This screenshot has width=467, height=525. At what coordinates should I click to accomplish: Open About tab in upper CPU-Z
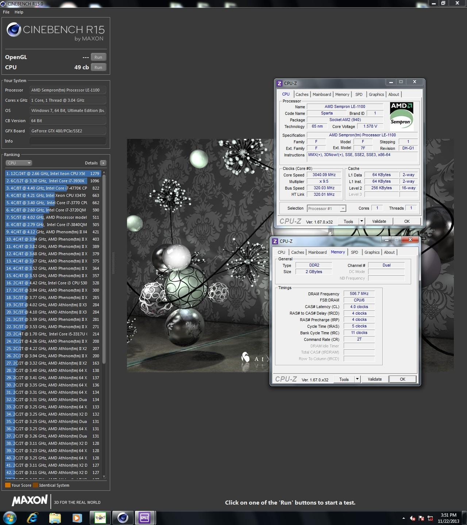(394, 94)
